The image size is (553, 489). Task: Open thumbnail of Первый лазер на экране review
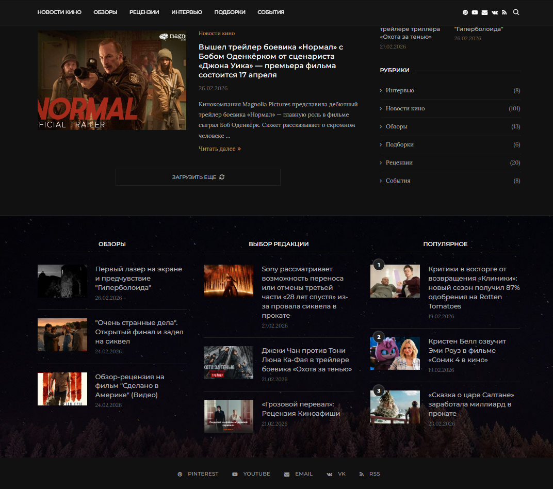(x=62, y=281)
